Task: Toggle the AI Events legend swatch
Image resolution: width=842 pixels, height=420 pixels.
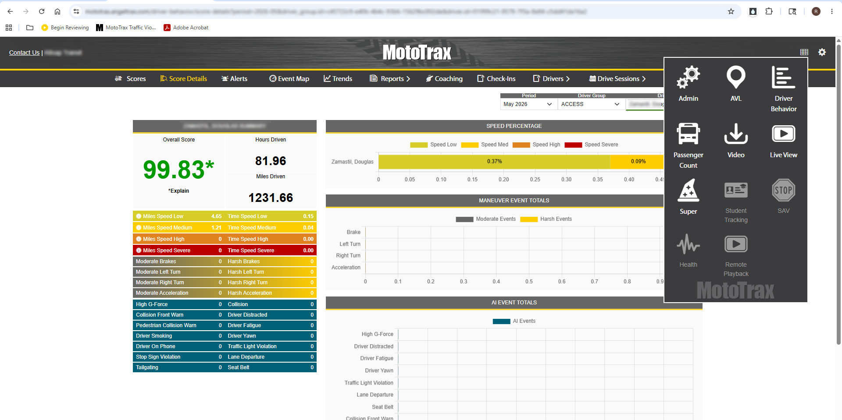Action: click(x=501, y=321)
